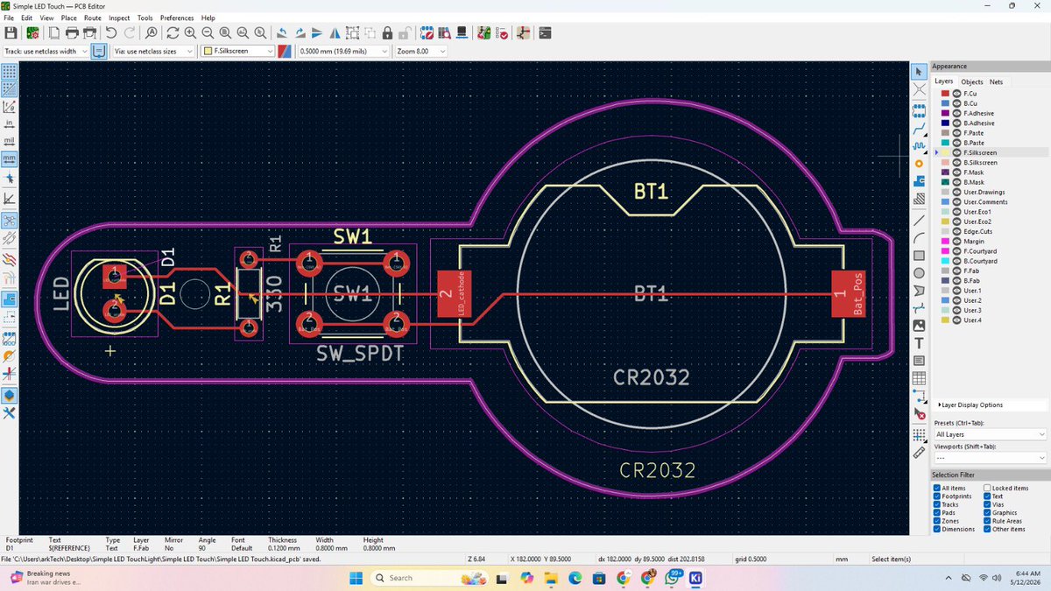The image size is (1051, 591).
Task: Open the scripting console icon
Action: [x=545, y=32]
